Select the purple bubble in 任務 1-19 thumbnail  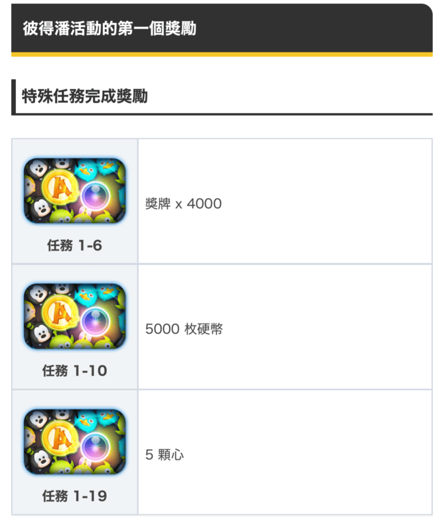95,447
